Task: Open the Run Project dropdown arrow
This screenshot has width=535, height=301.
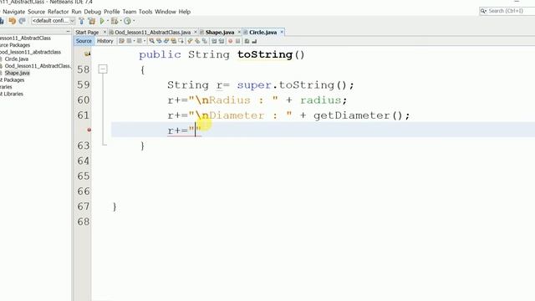Action: point(108,21)
